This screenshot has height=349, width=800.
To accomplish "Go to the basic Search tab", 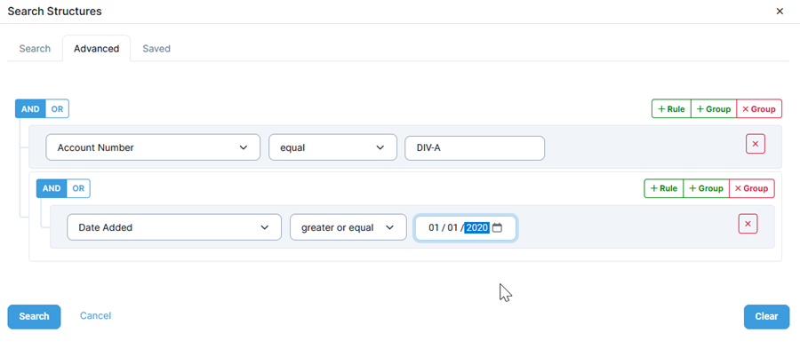I will coord(35,49).
